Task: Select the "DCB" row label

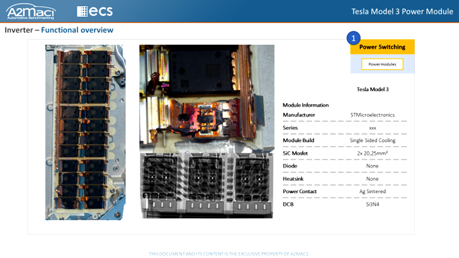Action: 288,204
